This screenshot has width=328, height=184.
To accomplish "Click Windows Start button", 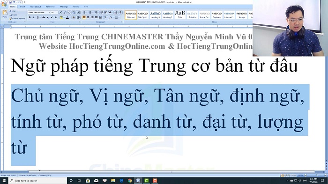I will point(4,180).
